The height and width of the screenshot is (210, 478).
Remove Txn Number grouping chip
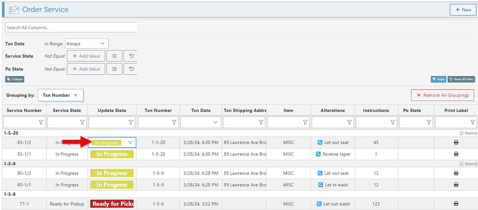(x=76, y=95)
